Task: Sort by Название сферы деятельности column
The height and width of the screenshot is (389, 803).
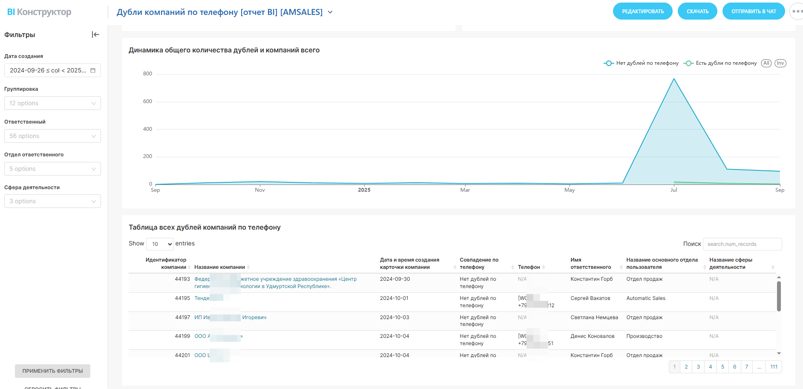Action: 731,263
